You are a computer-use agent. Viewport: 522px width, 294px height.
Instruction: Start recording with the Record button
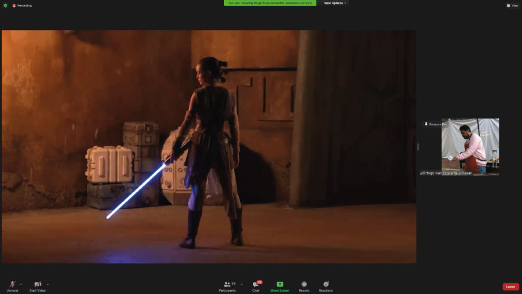coord(304,286)
